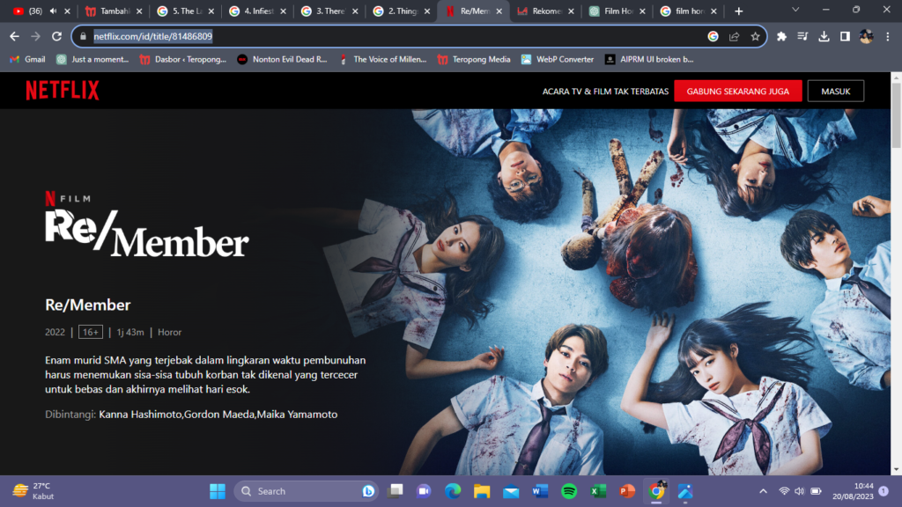Open the Gmail bookmark
The height and width of the screenshot is (507, 902).
tap(27, 59)
